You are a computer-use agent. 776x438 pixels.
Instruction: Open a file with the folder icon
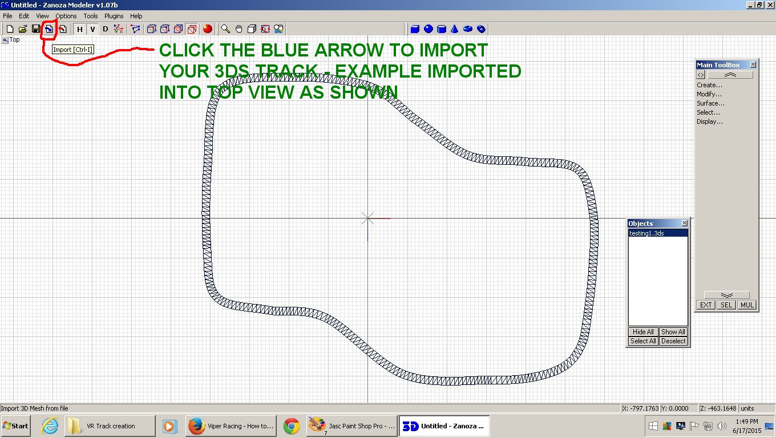23,29
